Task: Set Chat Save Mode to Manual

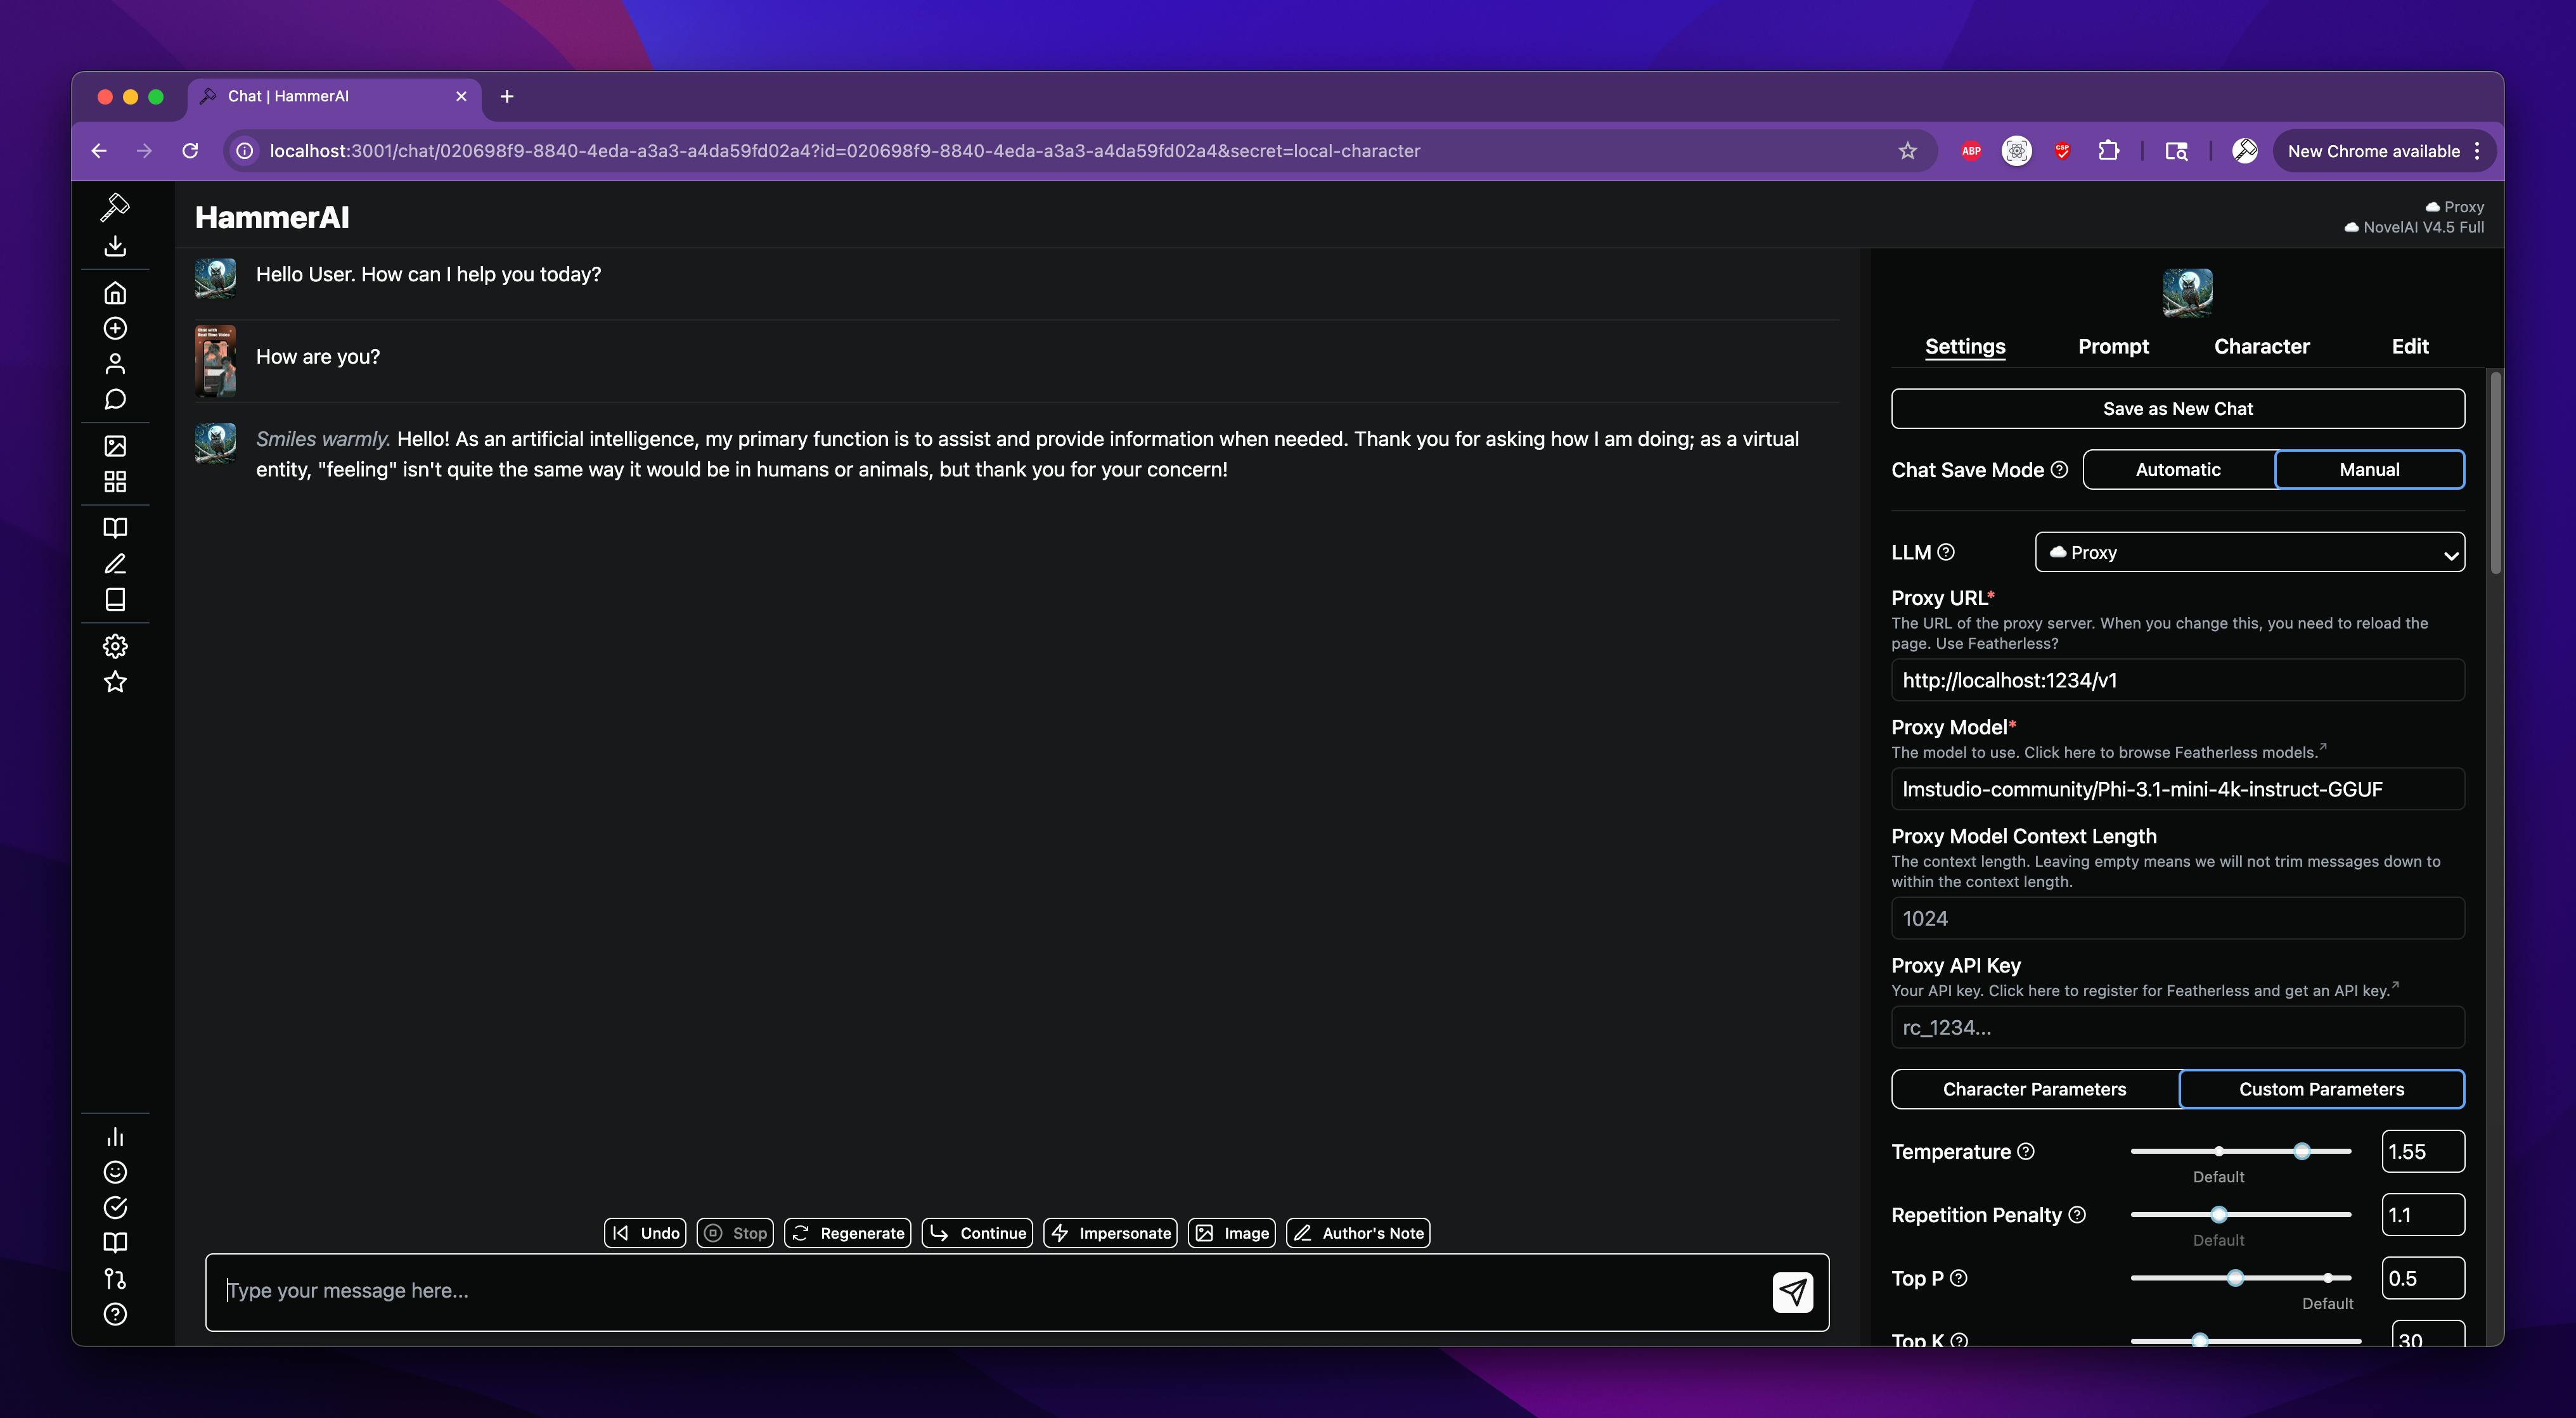Action: (x=2368, y=469)
